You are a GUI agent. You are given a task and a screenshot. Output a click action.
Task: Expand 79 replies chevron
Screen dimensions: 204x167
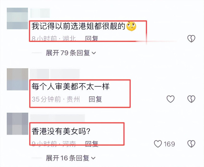tap(94, 53)
